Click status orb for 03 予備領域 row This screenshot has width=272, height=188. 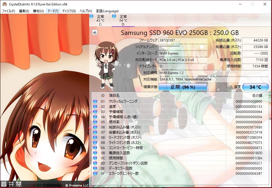point(95,112)
